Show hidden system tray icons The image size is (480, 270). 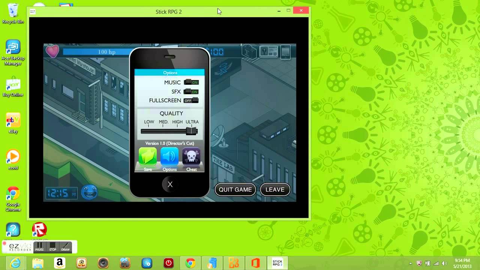tap(411, 263)
